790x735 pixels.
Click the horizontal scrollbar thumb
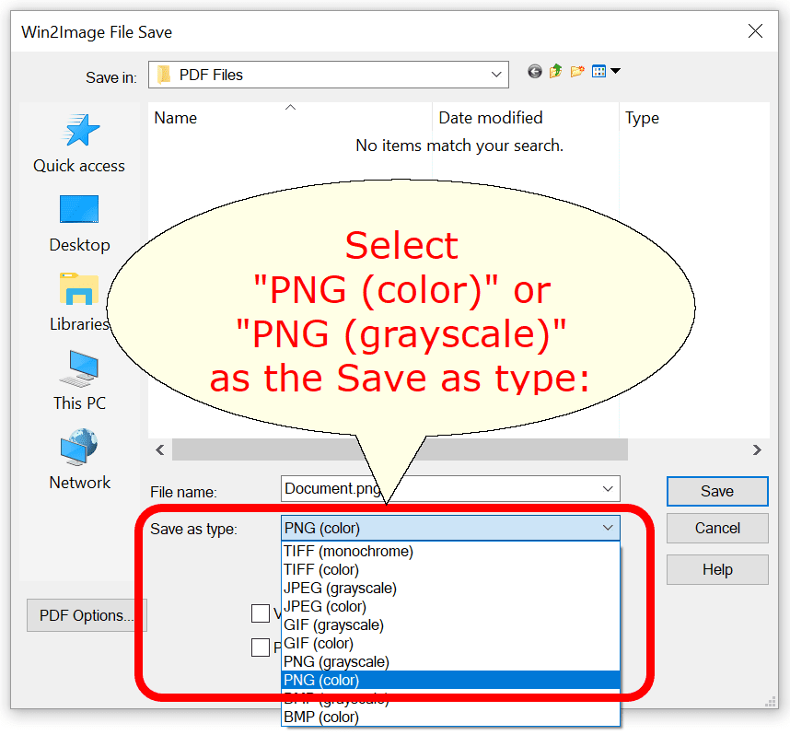pos(400,449)
